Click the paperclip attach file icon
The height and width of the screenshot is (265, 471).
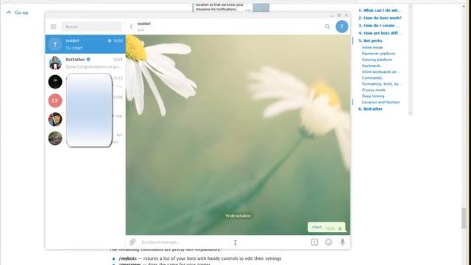coord(132,242)
